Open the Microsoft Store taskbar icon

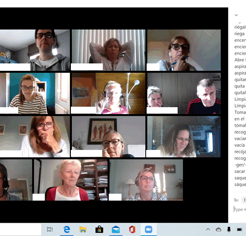[99, 230]
